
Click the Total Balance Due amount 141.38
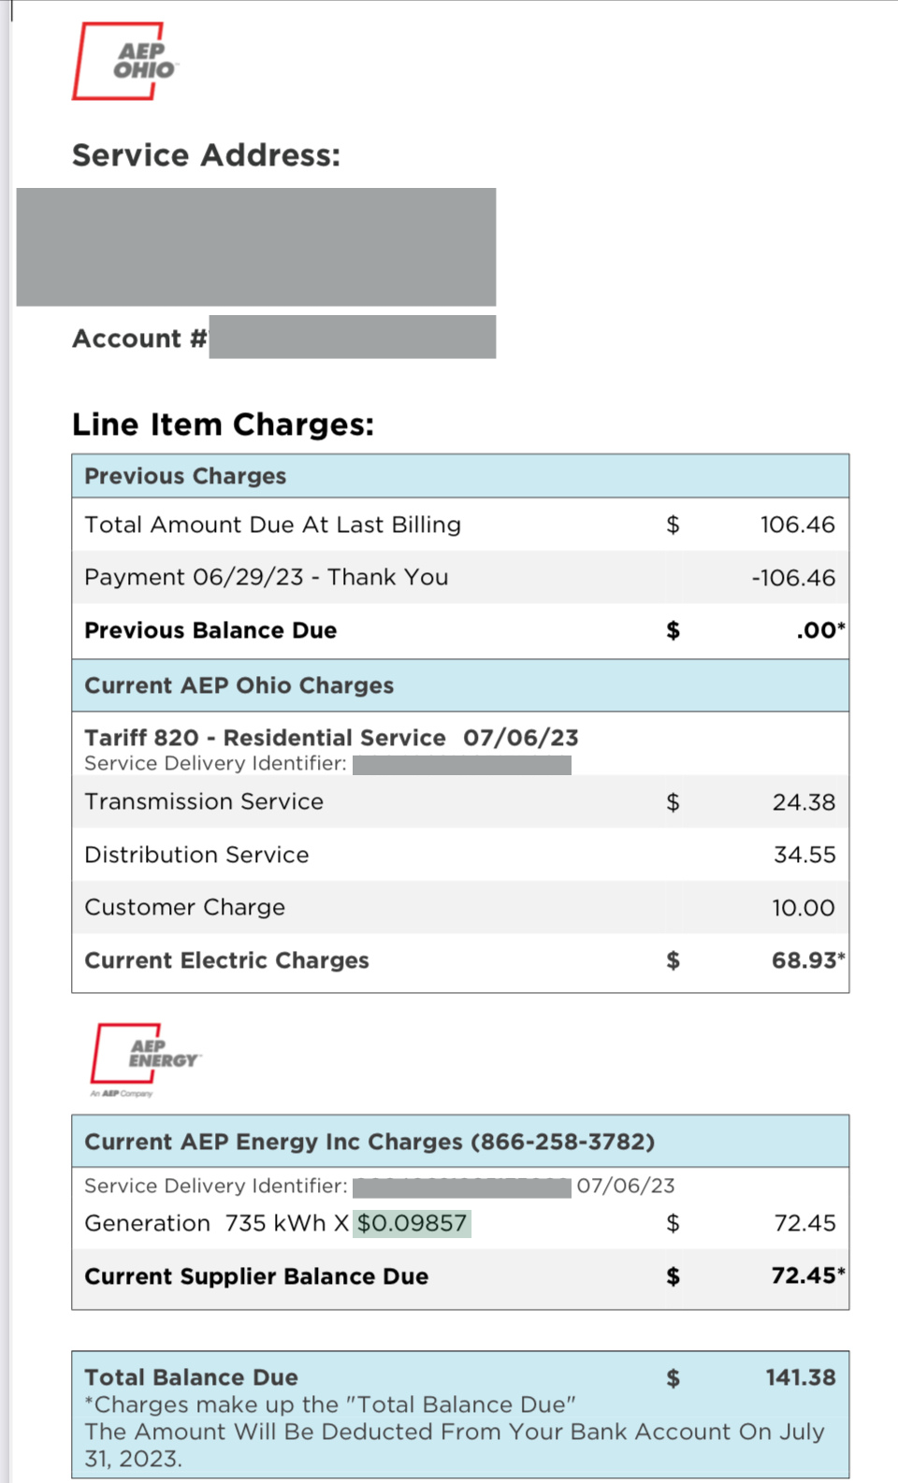pos(801,1377)
